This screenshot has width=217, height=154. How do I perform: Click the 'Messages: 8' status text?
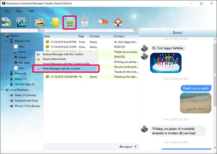point(128,147)
